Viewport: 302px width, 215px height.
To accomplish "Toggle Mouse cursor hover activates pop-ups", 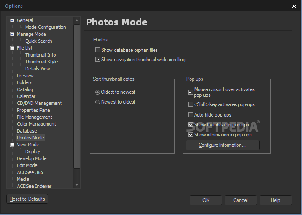I will (190, 92).
